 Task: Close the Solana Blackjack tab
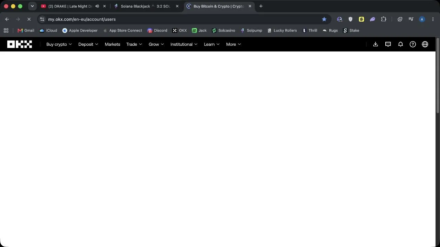pos(177,6)
